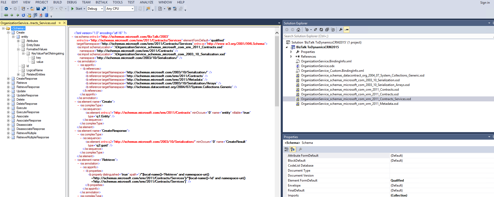Start debugging with the green Start button
494x197 pixels.
[77, 9]
